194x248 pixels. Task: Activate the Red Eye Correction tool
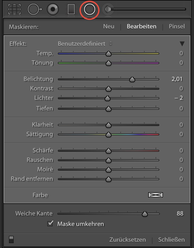53,9
